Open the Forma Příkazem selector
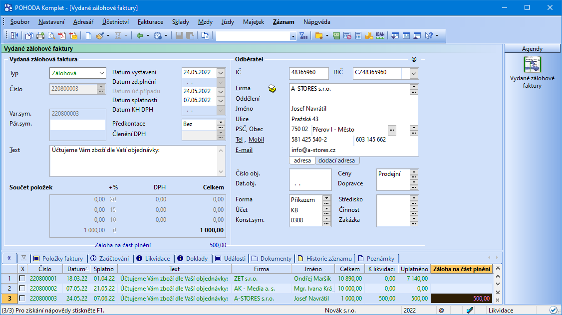Screen dimensions: 562x315 pos(326,200)
